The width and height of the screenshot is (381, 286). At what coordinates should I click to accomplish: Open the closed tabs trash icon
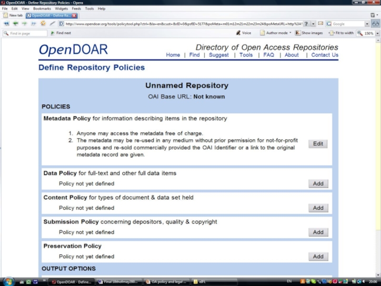coord(373,15)
